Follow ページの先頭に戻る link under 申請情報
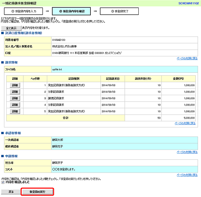The width and height of the screenshot is (201, 197). pyautogui.click(x=187, y=175)
